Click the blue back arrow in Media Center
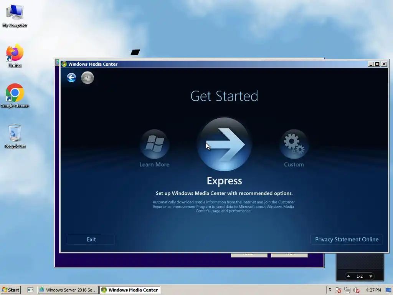This screenshot has height=295, width=393. [x=71, y=78]
